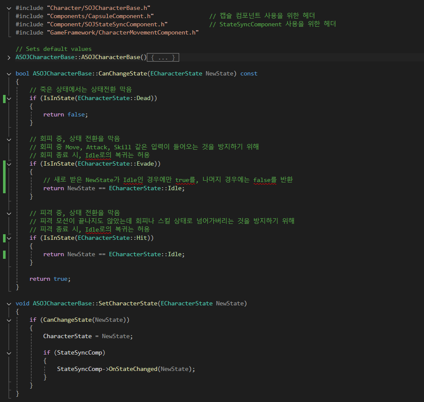Collapse the '회피 중' comment block chevron
424x402 pixels.
(x=9, y=140)
